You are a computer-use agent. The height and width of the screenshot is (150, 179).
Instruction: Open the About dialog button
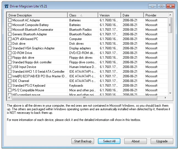click(136, 141)
